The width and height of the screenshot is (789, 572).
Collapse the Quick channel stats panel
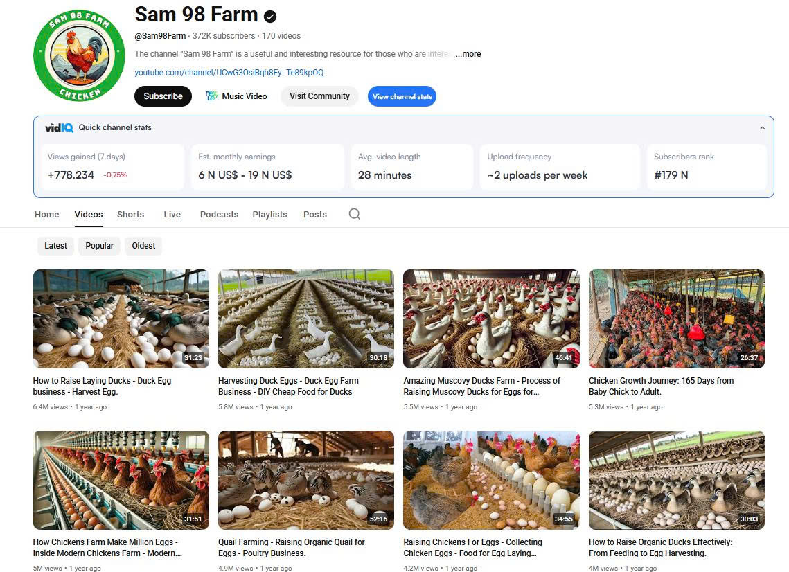coord(762,128)
